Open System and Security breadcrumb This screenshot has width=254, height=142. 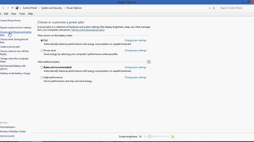[52, 8]
